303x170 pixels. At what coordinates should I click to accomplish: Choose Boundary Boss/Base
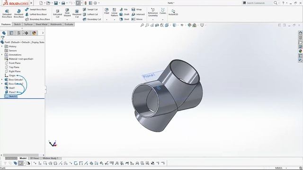coord(38,19)
